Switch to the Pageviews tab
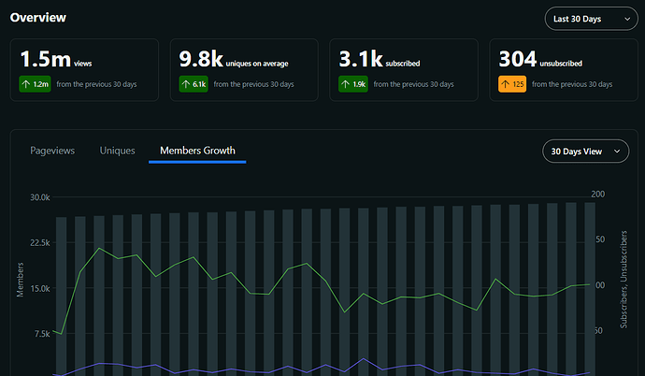The height and width of the screenshot is (376, 645). [x=52, y=151]
